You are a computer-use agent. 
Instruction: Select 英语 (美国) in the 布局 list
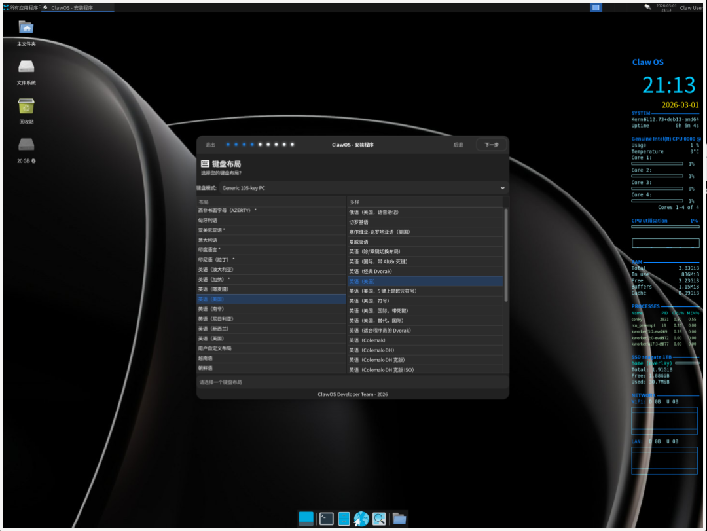pos(271,299)
